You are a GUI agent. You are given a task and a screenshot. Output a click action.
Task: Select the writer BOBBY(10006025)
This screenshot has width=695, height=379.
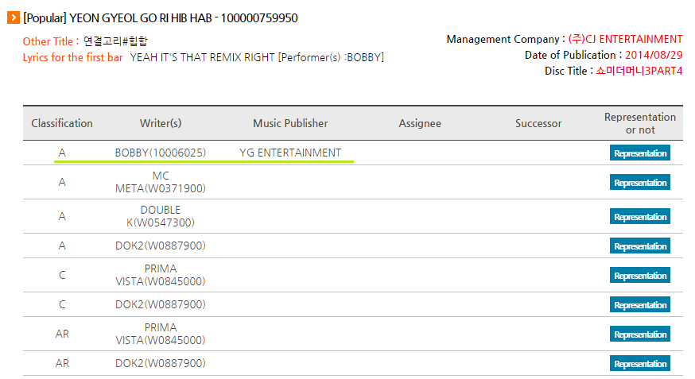click(161, 153)
